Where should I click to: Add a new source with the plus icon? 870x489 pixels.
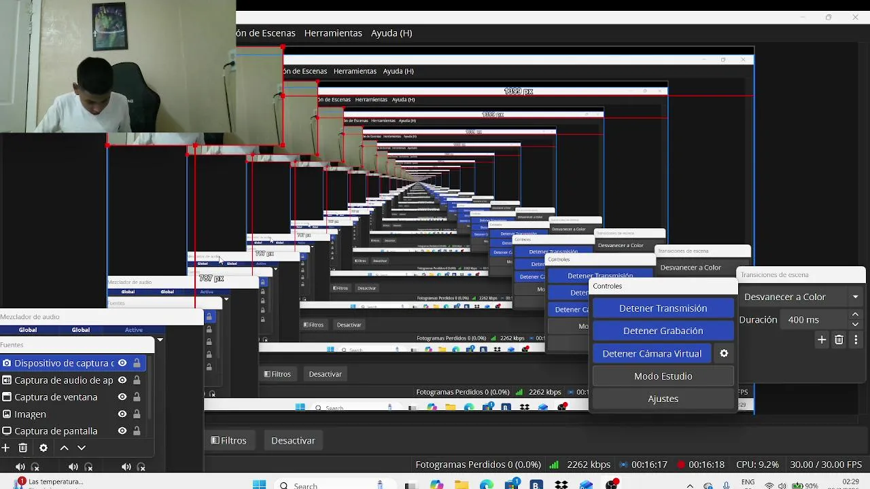5,448
